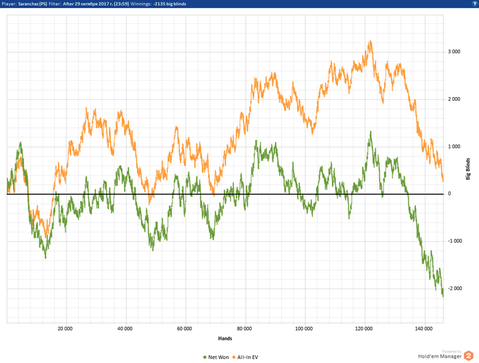Click the '2 000' positive y-axis label
The height and width of the screenshot is (363, 479).
pos(454,99)
